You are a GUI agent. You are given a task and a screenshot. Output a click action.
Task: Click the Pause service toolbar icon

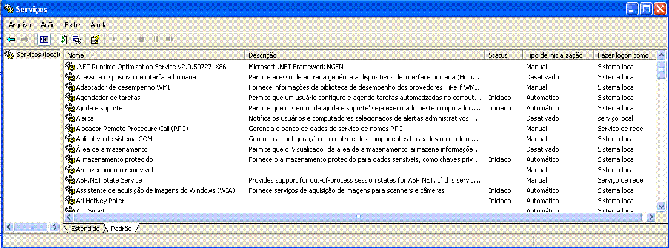tap(156, 39)
